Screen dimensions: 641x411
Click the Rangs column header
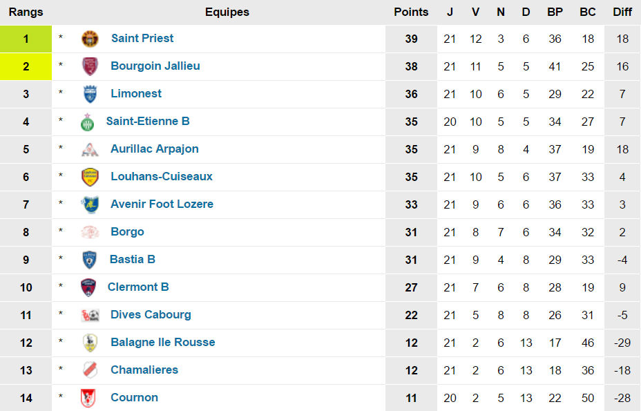click(26, 12)
